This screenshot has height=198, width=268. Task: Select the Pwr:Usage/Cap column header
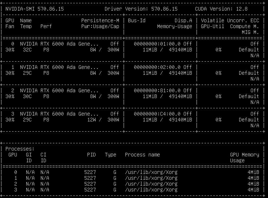coord(100,26)
